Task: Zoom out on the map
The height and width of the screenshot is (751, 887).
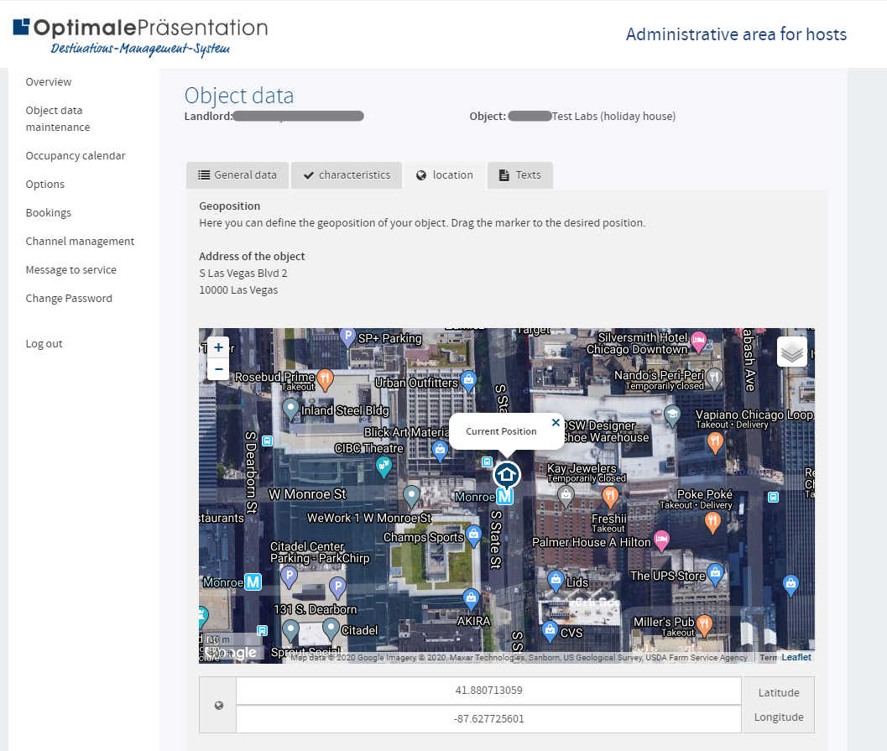Action: point(218,369)
